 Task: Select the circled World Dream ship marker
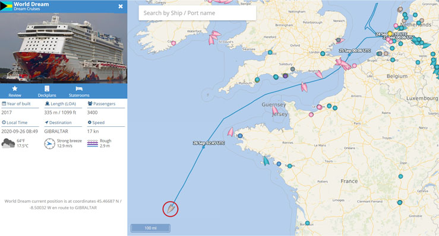170,209
